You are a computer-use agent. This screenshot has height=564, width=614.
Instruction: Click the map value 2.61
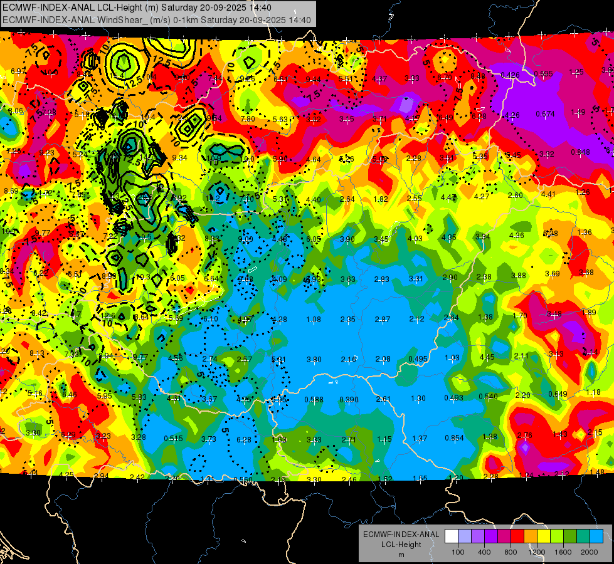coord(383,399)
